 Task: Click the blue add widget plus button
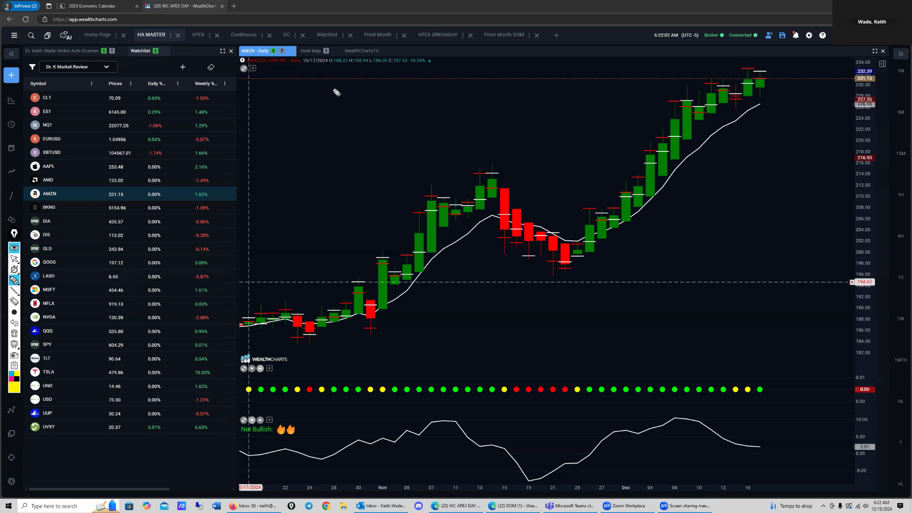tap(11, 75)
